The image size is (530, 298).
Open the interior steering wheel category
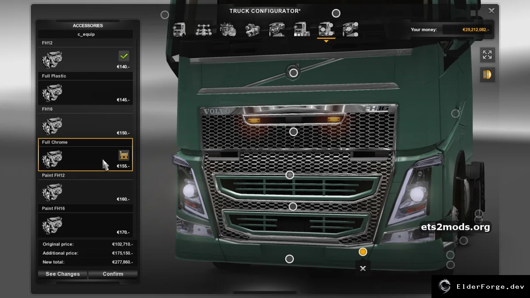pos(277,30)
